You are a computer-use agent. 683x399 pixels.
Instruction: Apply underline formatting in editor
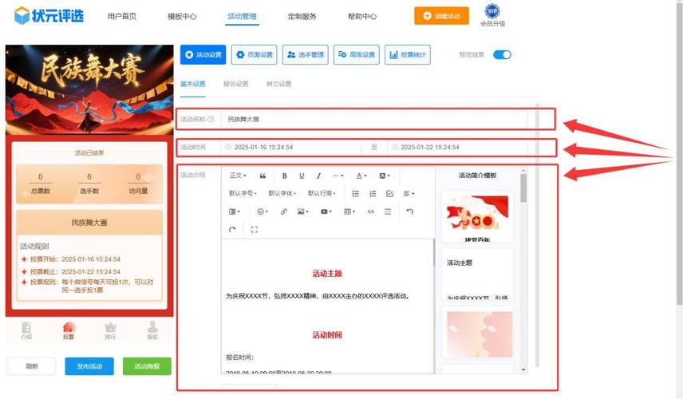coord(302,176)
